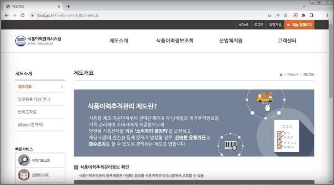Click the 이력정보조회 quick service text
This screenshot has width=334, height=185.
click(x=41, y=160)
